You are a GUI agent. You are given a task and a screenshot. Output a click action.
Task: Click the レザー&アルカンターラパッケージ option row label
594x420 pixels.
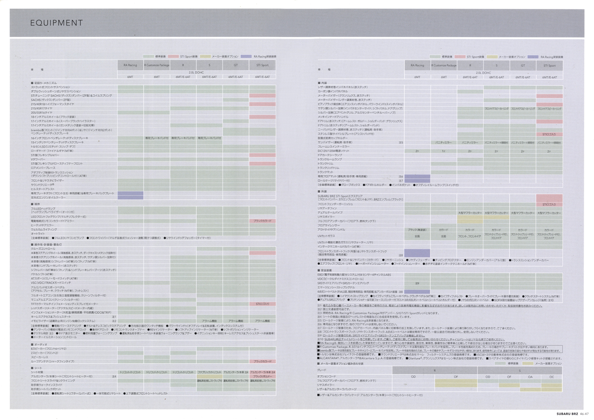pyautogui.click(x=338, y=389)
